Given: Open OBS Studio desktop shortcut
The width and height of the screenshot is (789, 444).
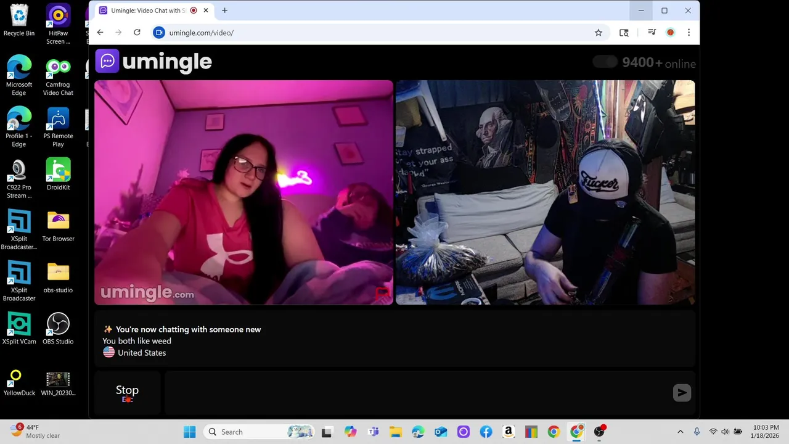Looking at the screenshot, I should 58,329.
